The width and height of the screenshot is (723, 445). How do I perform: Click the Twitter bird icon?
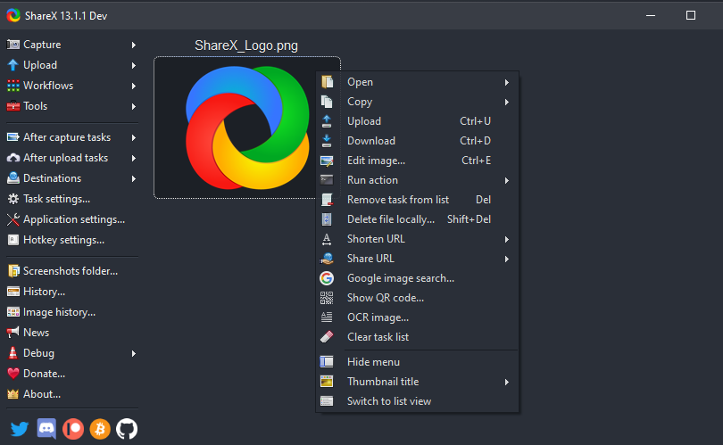(x=20, y=429)
